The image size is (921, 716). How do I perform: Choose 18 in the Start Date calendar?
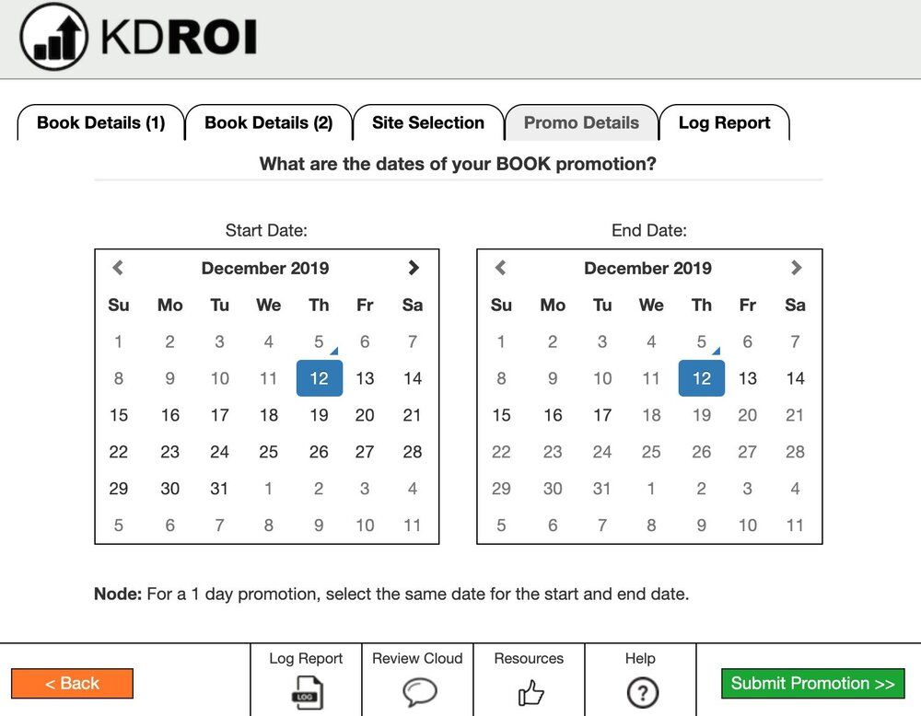[x=268, y=415]
